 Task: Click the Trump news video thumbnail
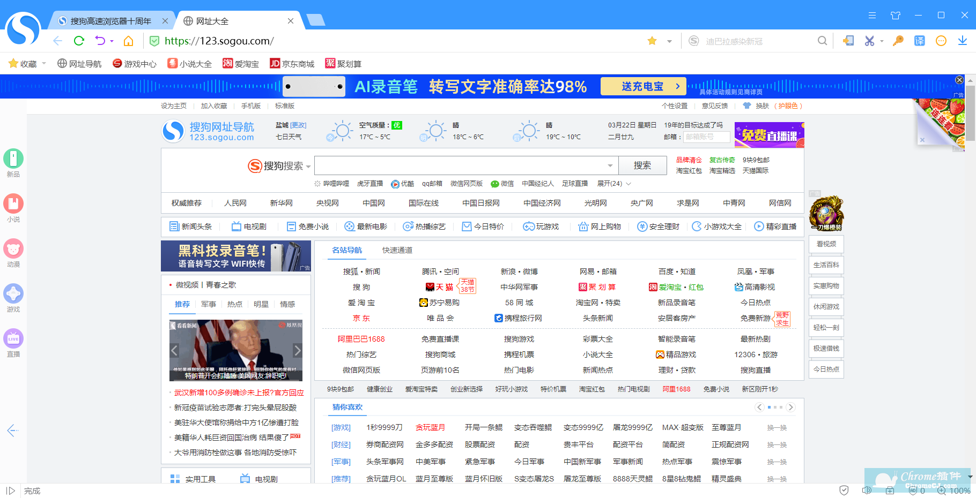pyautogui.click(x=236, y=350)
